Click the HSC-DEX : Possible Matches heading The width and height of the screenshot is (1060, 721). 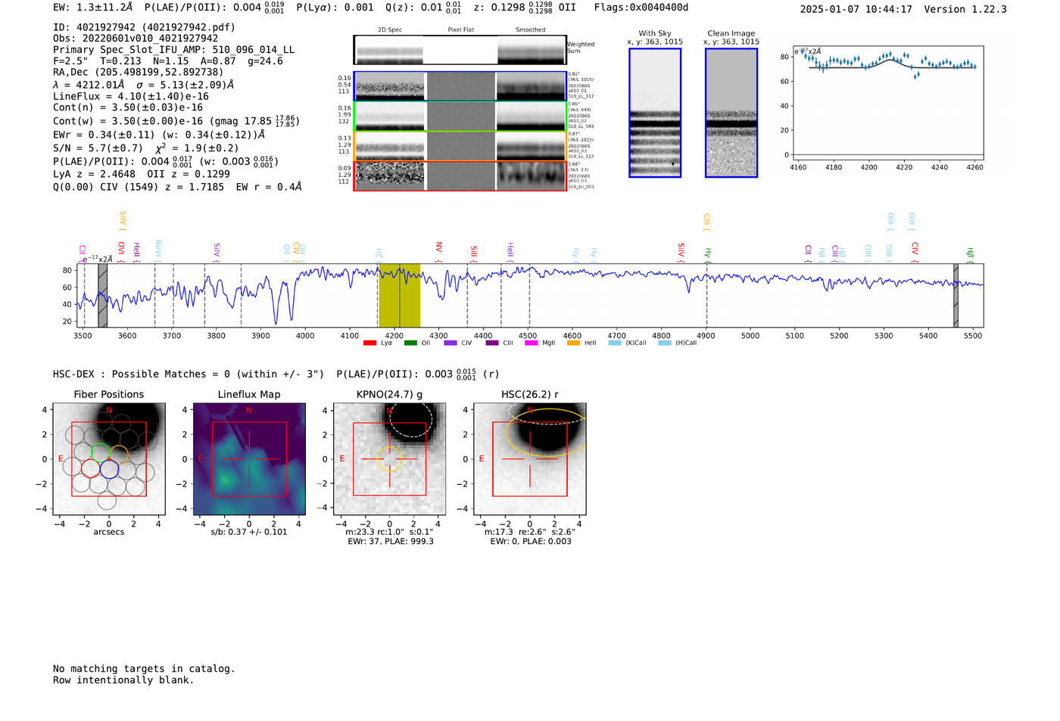pyautogui.click(x=189, y=374)
